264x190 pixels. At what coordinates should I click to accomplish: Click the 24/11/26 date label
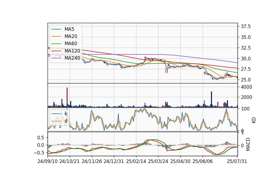[92, 161]
